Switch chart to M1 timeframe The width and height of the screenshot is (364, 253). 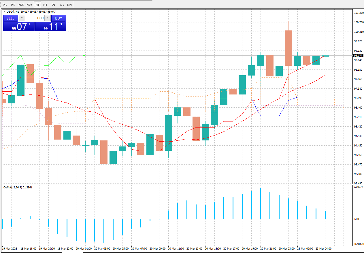5,5
